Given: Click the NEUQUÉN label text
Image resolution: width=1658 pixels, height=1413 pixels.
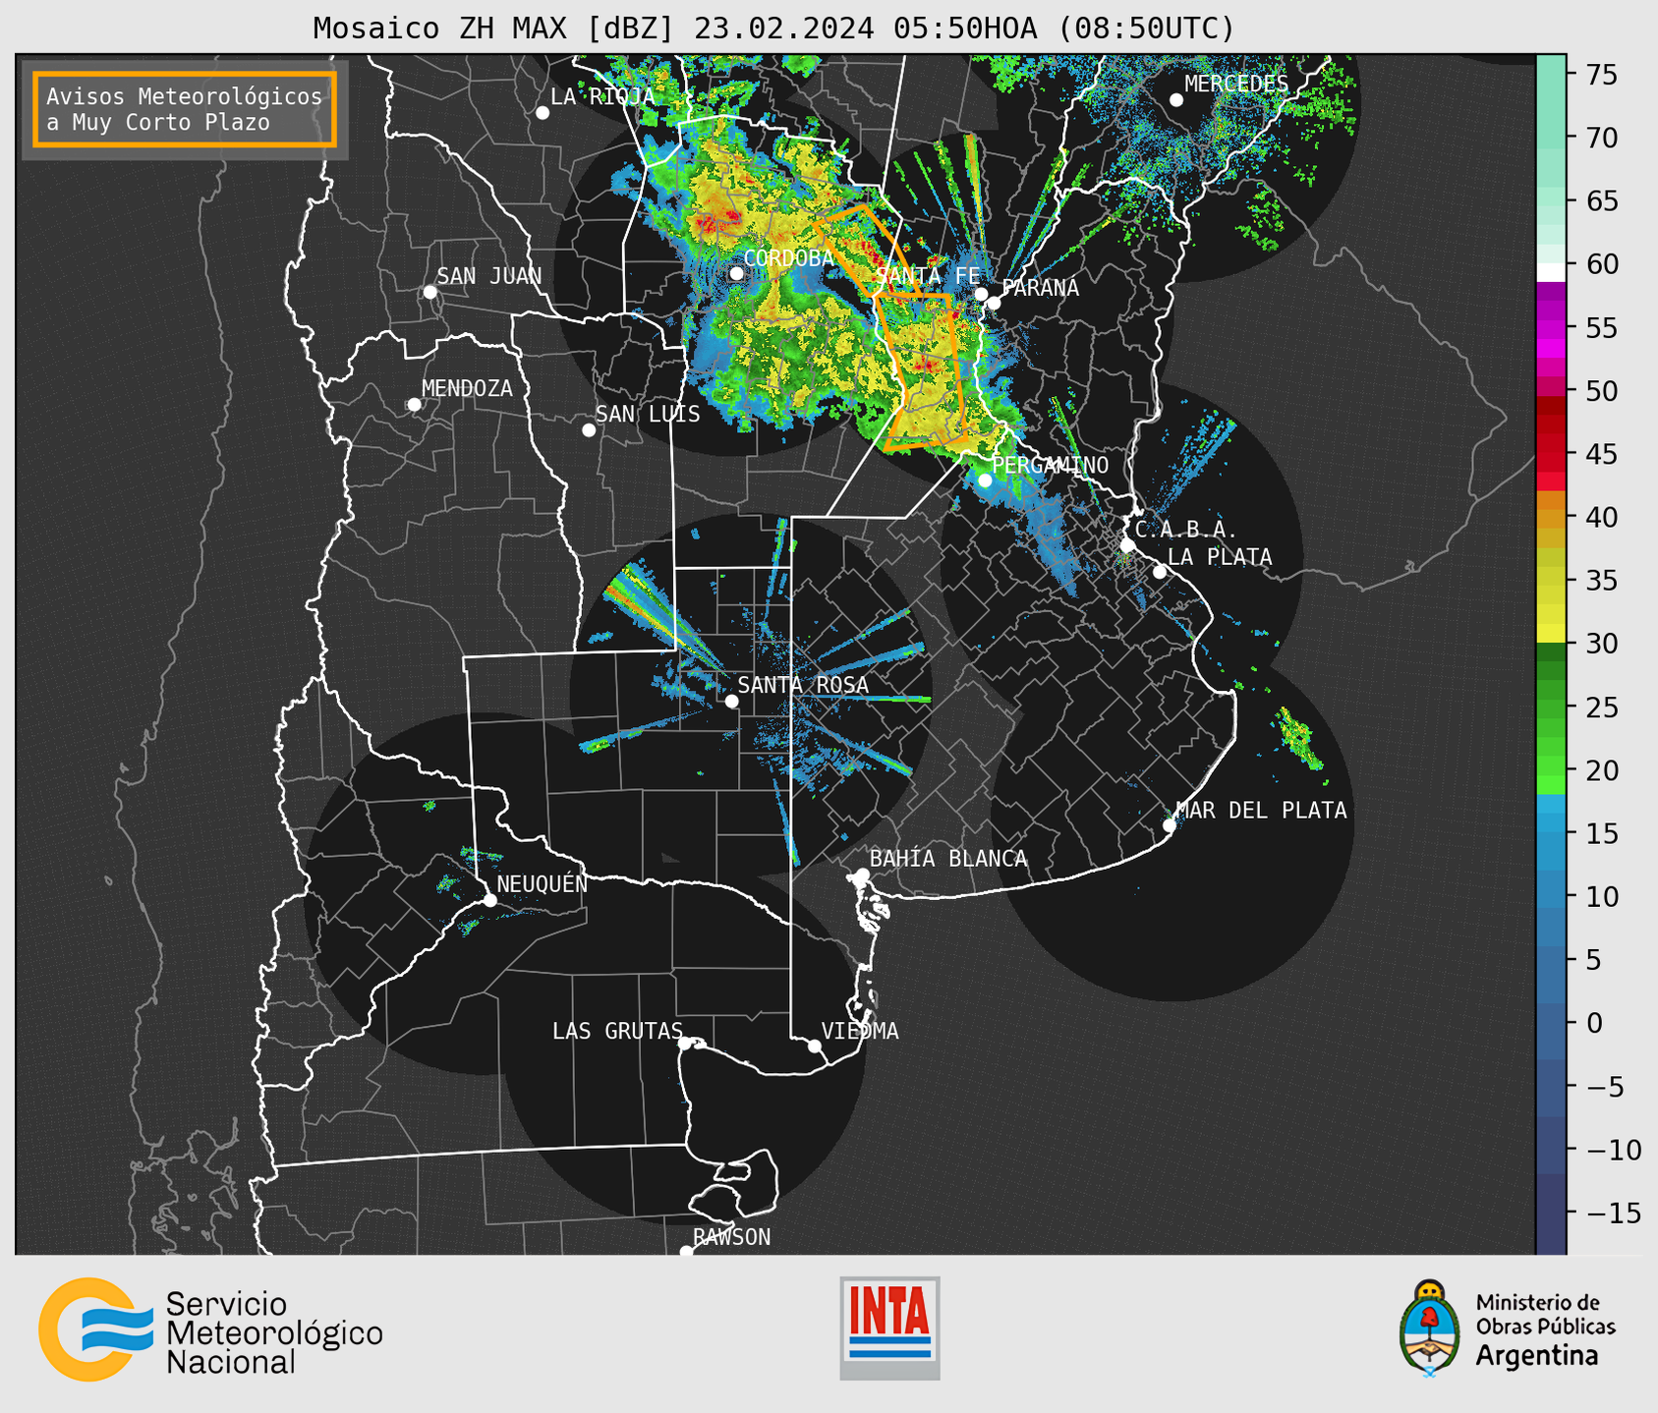Looking at the screenshot, I should tap(543, 883).
